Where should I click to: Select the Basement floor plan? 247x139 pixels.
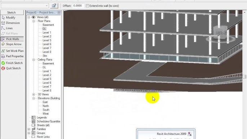(x=48, y=25)
